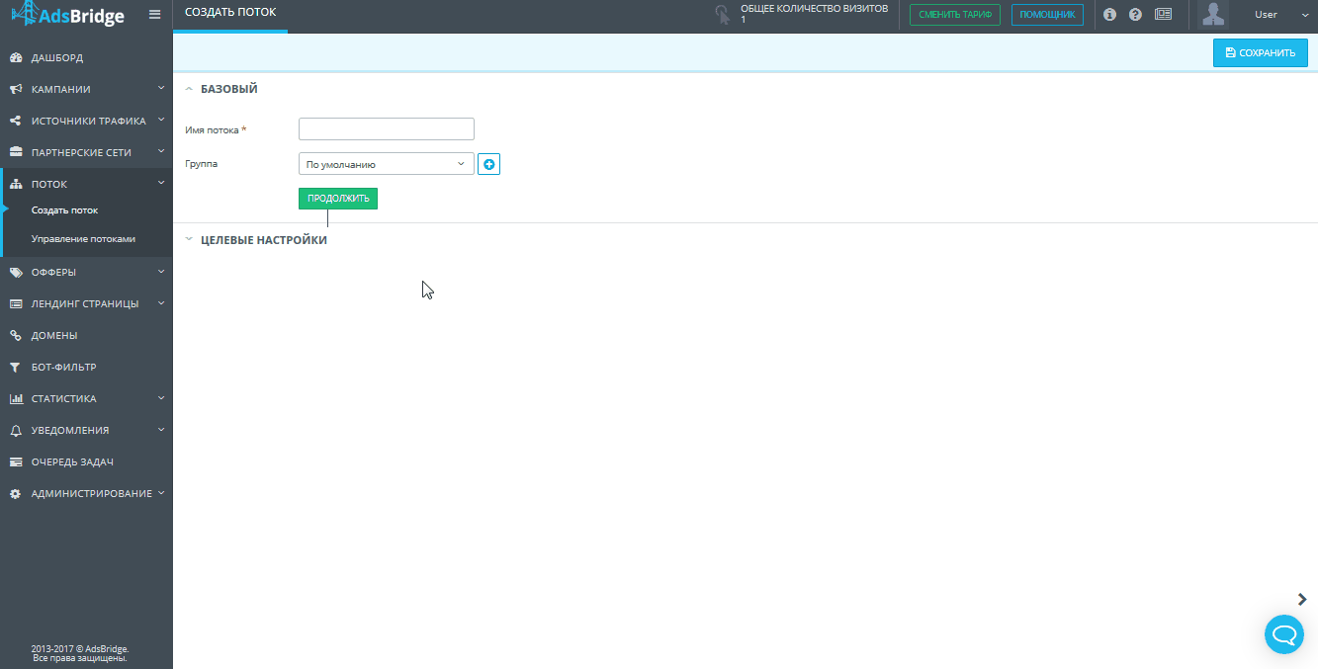This screenshot has height=669, width=1318.
Task: Click the AdsBridge logo
Action: (67, 14)
